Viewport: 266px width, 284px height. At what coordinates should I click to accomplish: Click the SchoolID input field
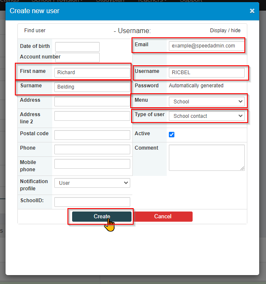click(92, 202)
